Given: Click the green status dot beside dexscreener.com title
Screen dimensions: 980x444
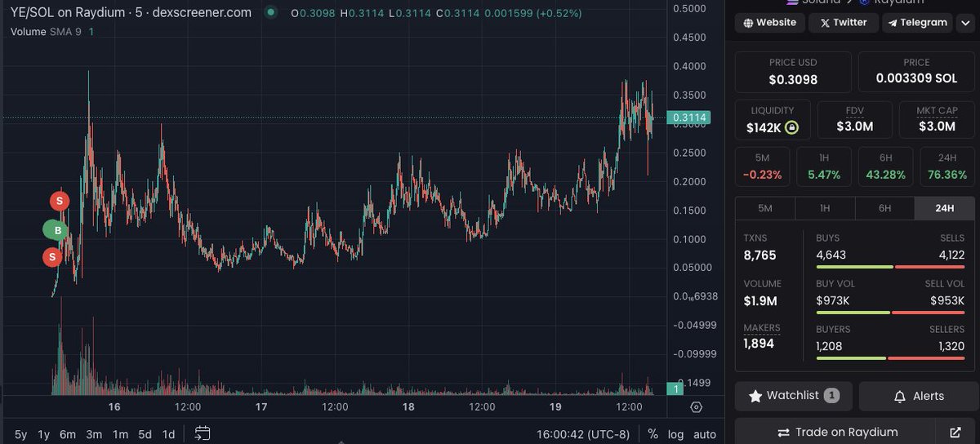Looking at the screenshot, I should (x=269, y=13).
